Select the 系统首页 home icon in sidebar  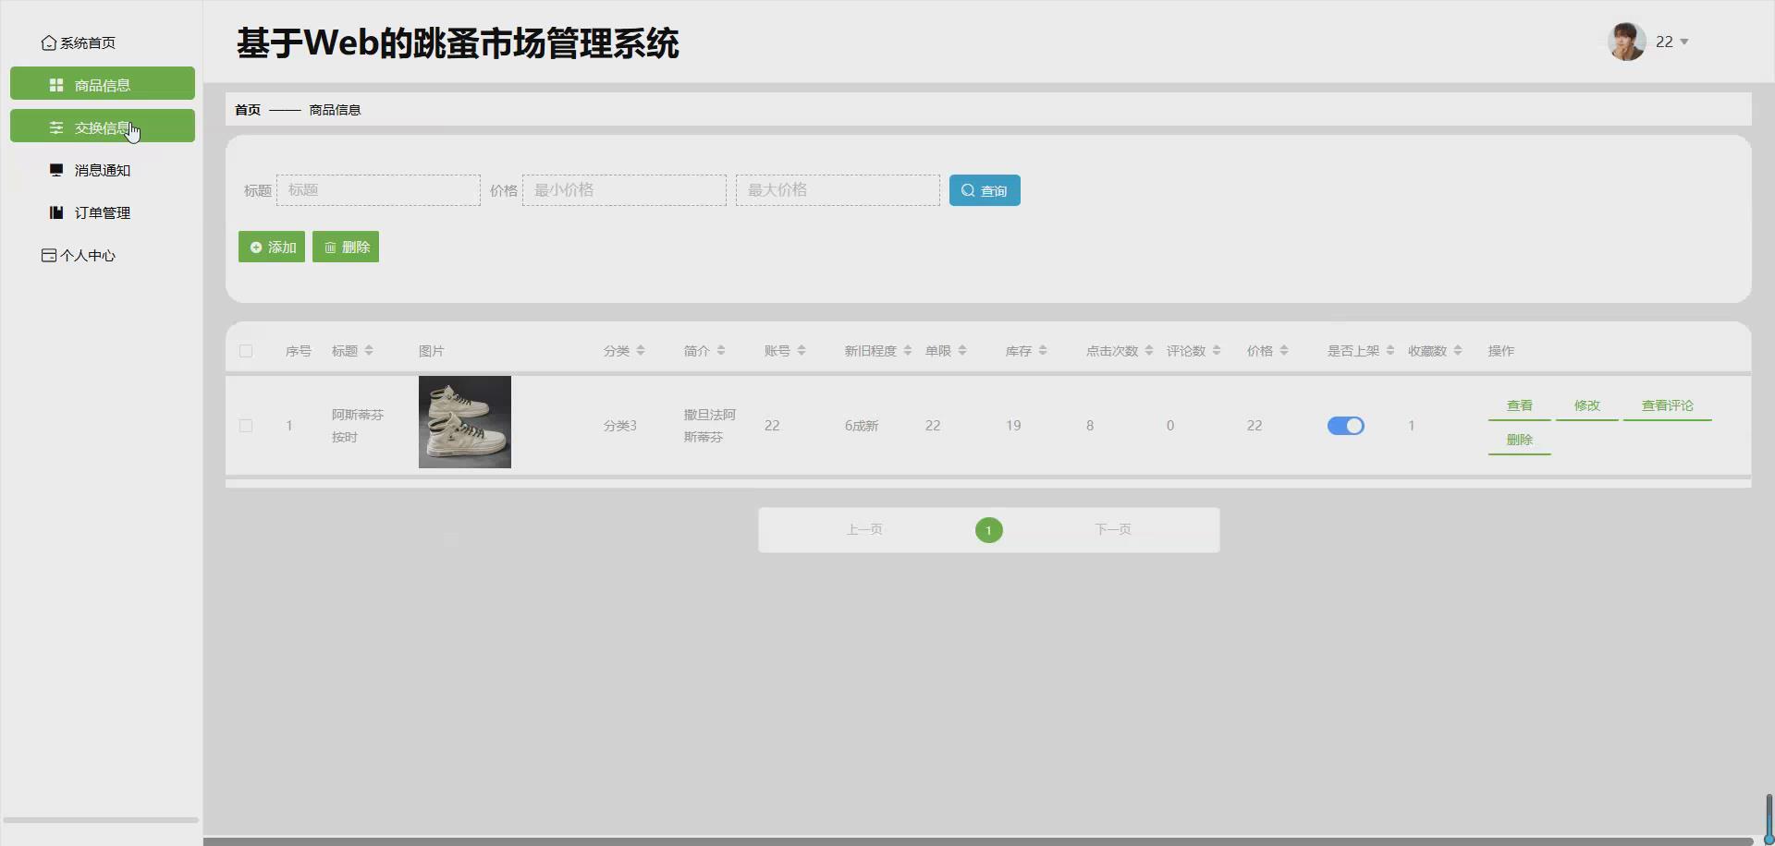49,42
